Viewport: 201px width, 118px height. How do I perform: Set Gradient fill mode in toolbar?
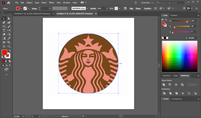pyautogui.click(x=7, y=61)
